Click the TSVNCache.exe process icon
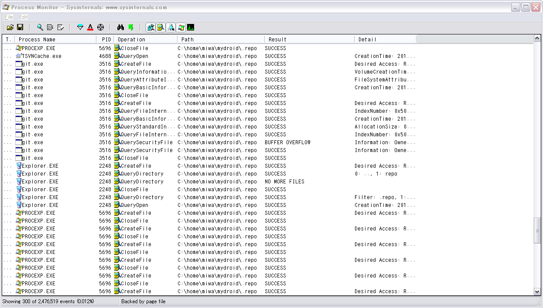This screenshot has height=308, width=543. click(x=18, y=56)
